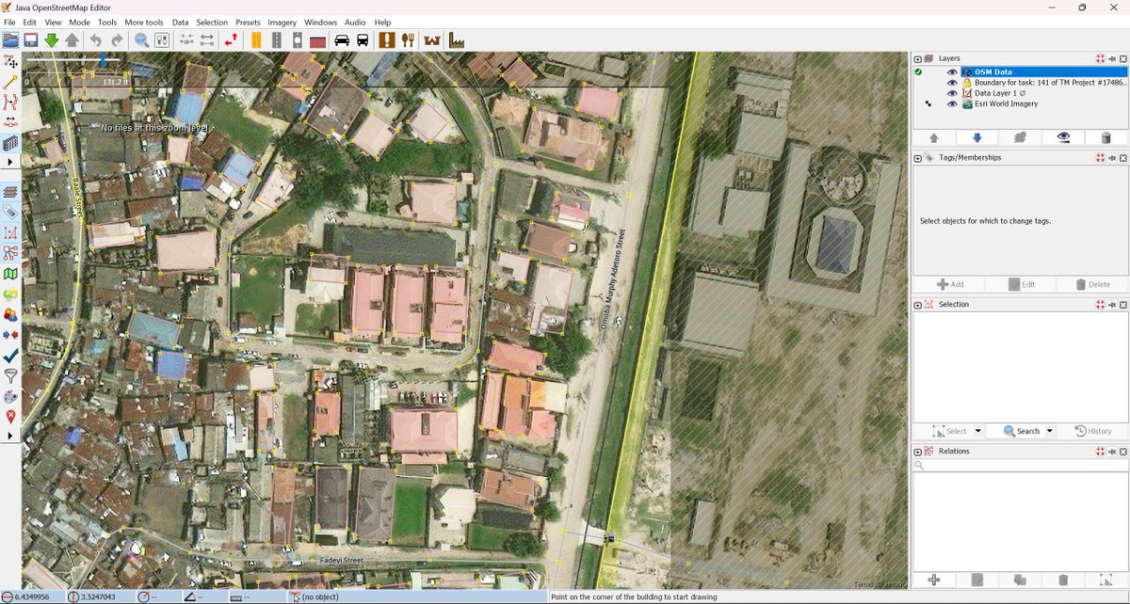Toggle visibility of the OSM Data layer

(x=952, y=72)
